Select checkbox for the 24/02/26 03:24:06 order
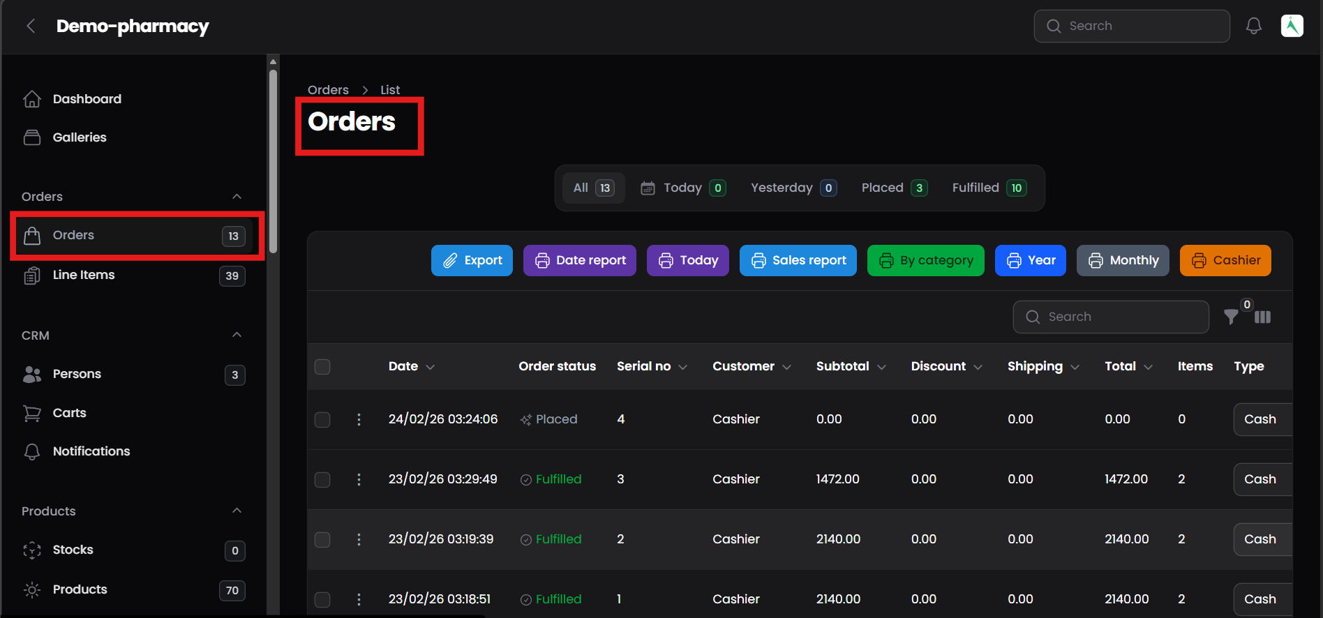The image size is (1323, 618). point(322,419)
